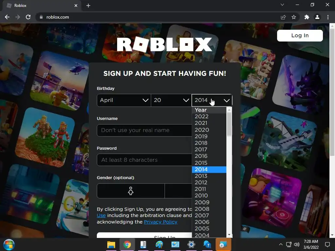Reload the roblox.com page

[28, 17]
